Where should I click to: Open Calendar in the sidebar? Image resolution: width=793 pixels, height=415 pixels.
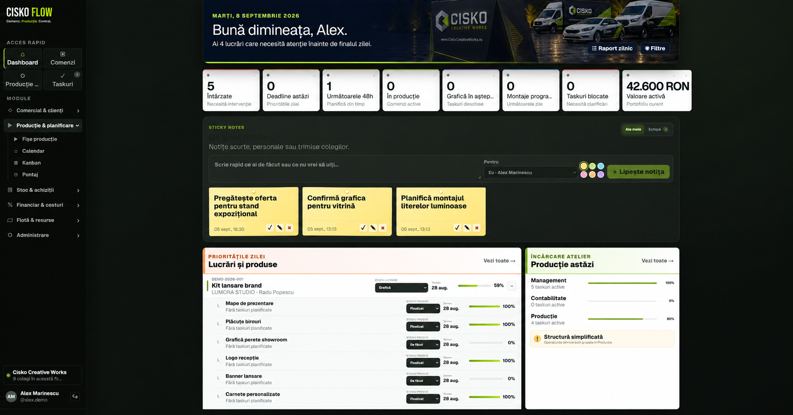click(33, 151)
